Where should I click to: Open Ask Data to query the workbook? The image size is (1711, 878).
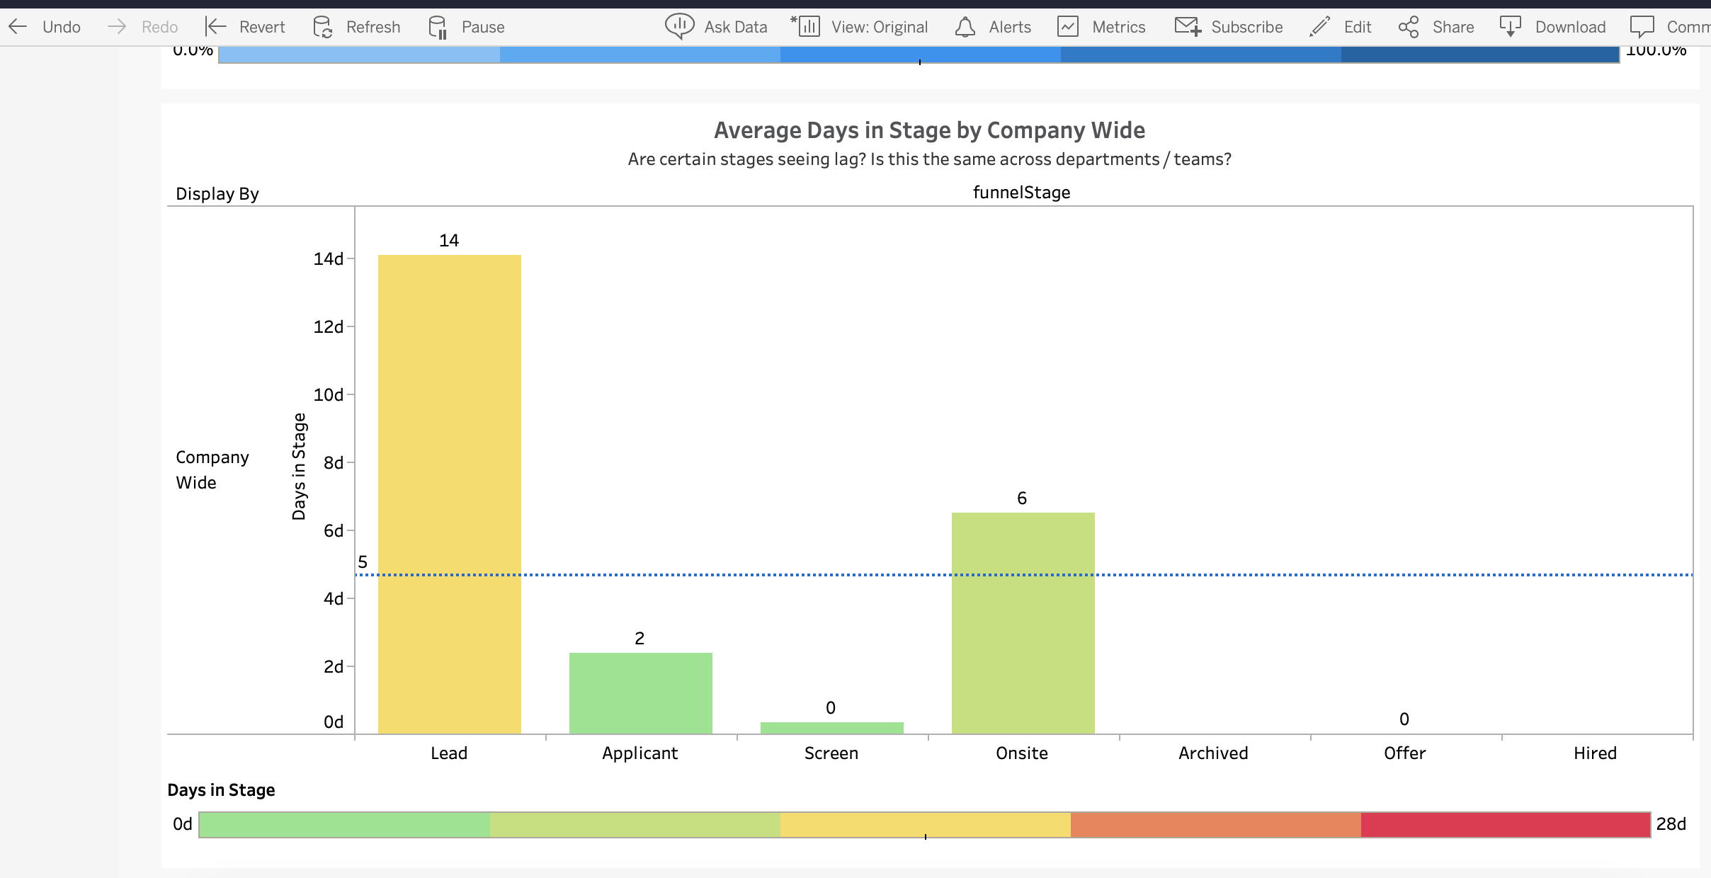click(x=717, y=26)
